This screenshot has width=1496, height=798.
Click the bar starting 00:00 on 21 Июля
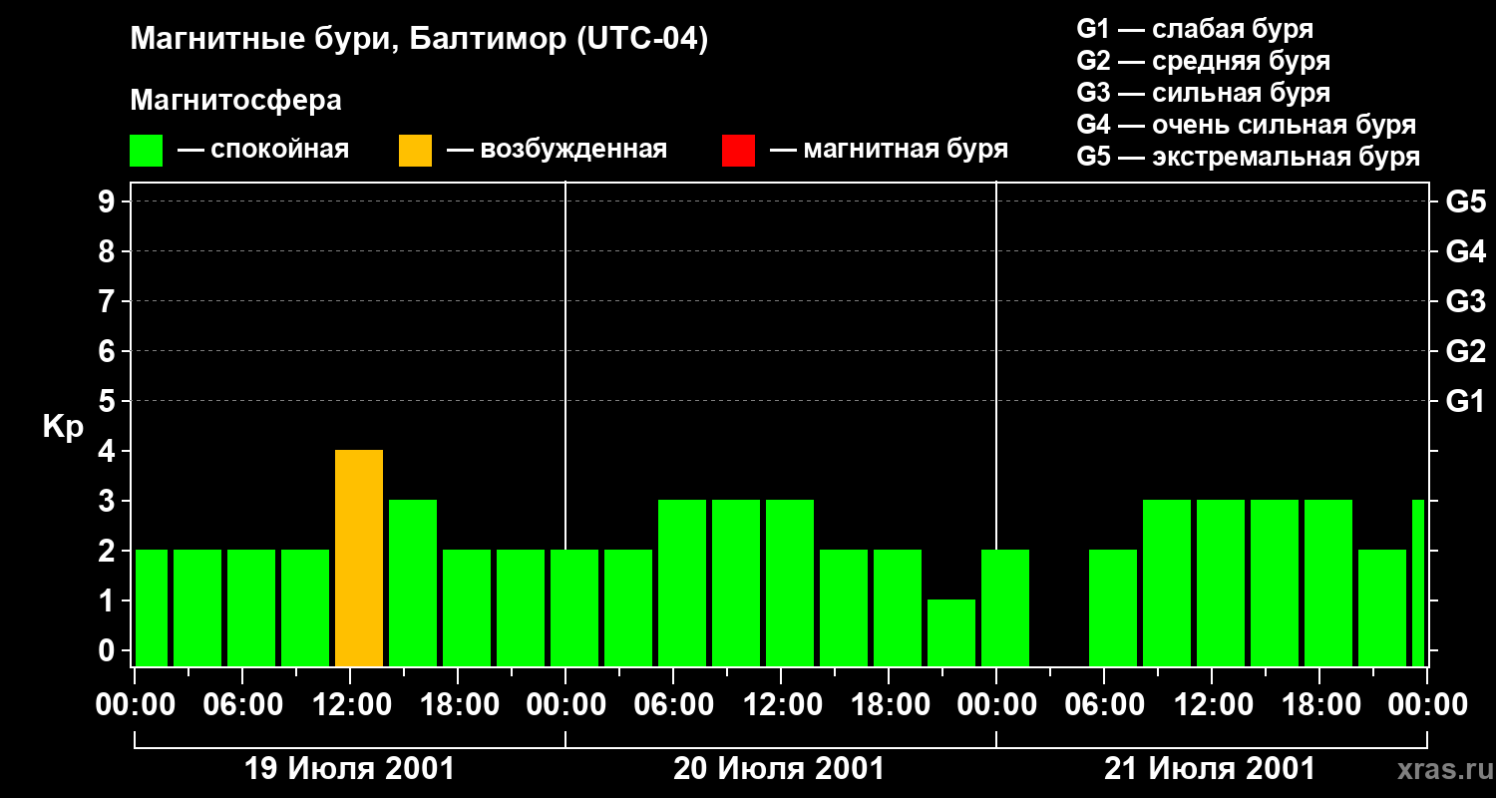(1005, 608)
